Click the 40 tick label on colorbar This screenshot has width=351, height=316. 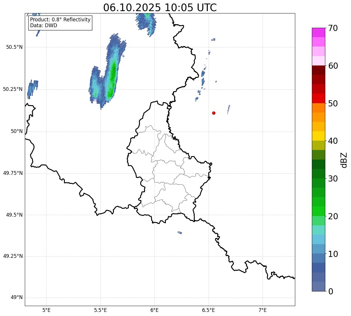coord(333,141)
